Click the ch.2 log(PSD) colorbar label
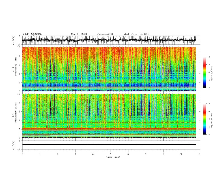This screenshot has height=173, width=224. point(212,120)
